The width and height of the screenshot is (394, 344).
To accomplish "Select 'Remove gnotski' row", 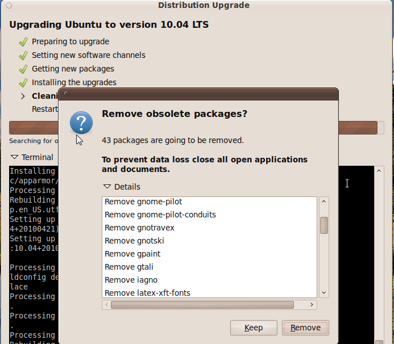I will (x=209, y=241).
